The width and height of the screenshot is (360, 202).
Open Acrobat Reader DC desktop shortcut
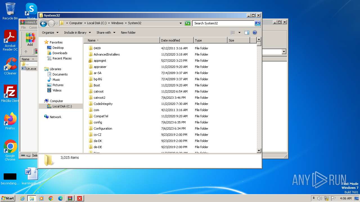click(10, 41)
